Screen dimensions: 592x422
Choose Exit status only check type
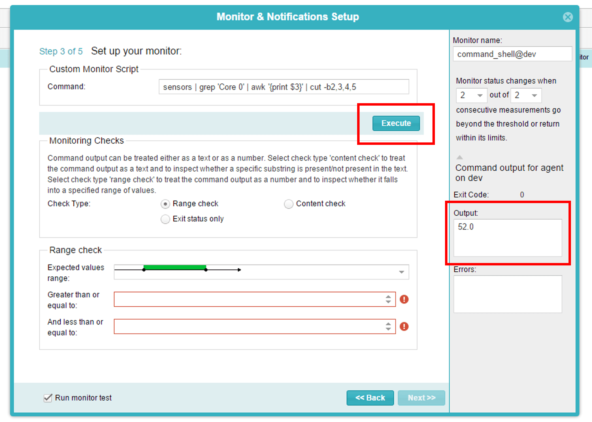pos(165,219)
